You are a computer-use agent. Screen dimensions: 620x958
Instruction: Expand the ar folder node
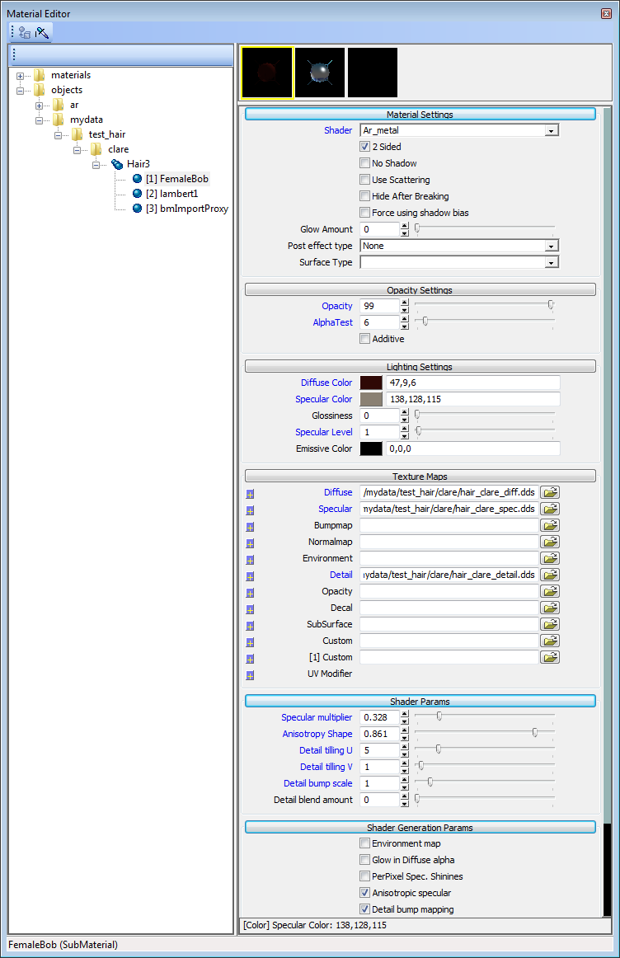click(39, 106)
